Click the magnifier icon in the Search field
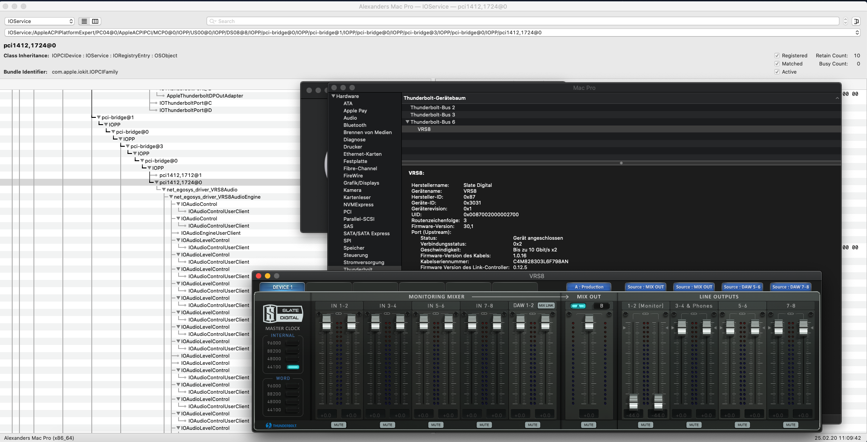 click(x=212, y=21)
